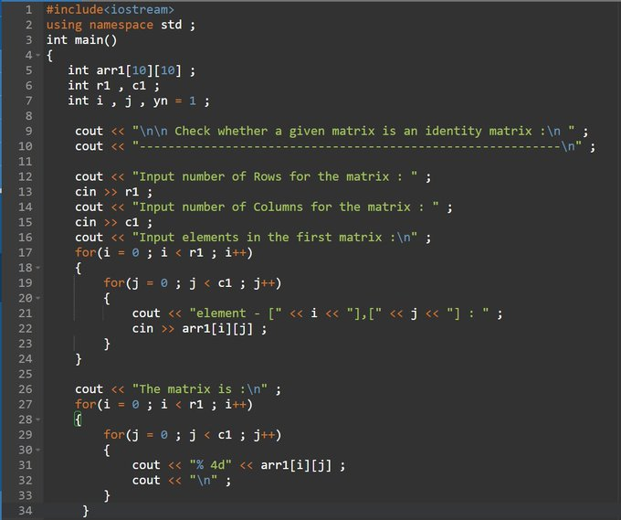The height and width of the screenshot is (520, 621).
Task: Click the '% 4d' string on line 31
Action: tap(211, 465)
